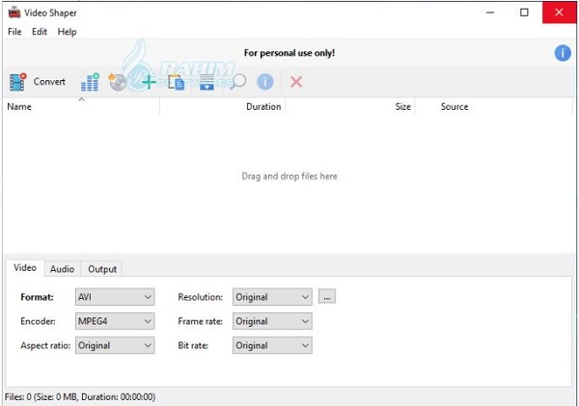
Task: Expand the Encoder dropdown showing MPEG4
Action: (x=115, y=321)
